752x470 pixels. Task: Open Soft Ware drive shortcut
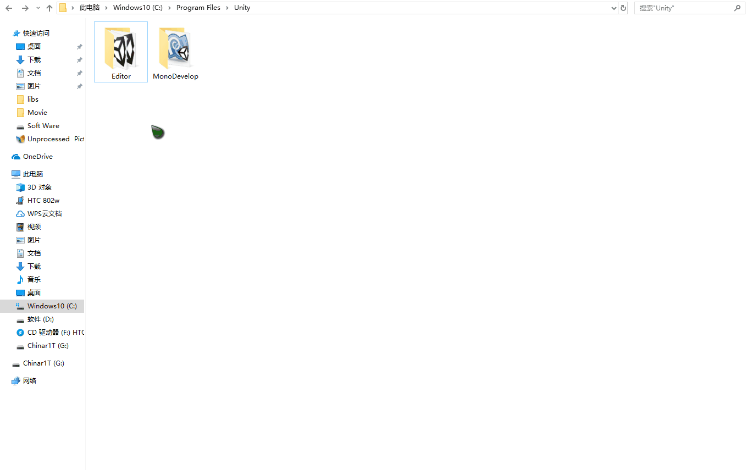(x=43, y=126)
